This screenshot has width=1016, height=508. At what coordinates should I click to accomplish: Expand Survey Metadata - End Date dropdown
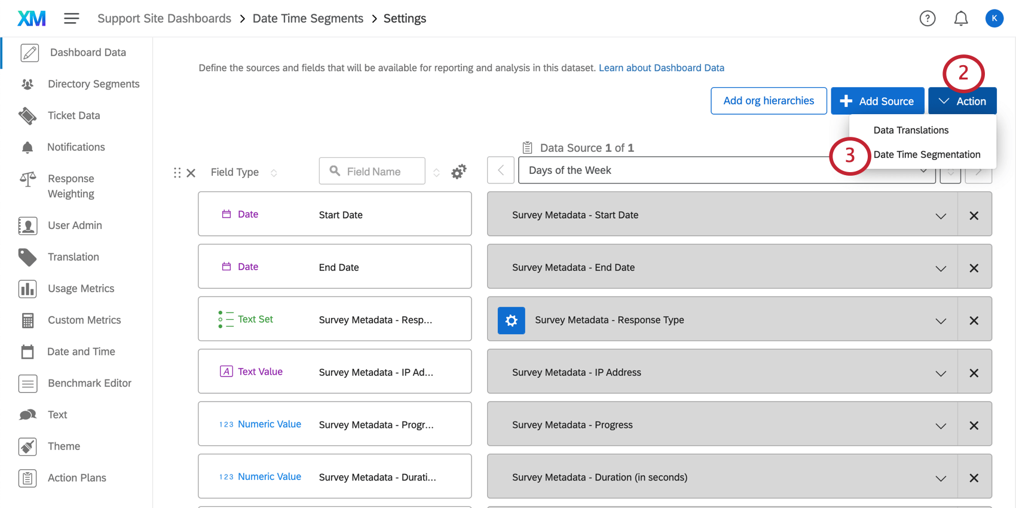(940, 268)
